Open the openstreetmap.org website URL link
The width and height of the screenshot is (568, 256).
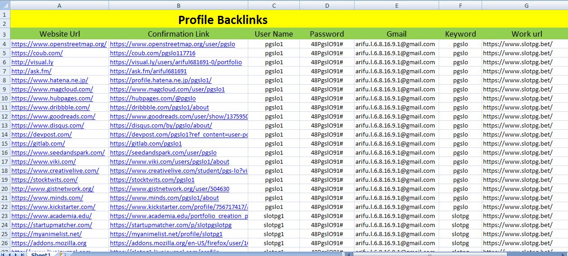click(x=59, y=44)
